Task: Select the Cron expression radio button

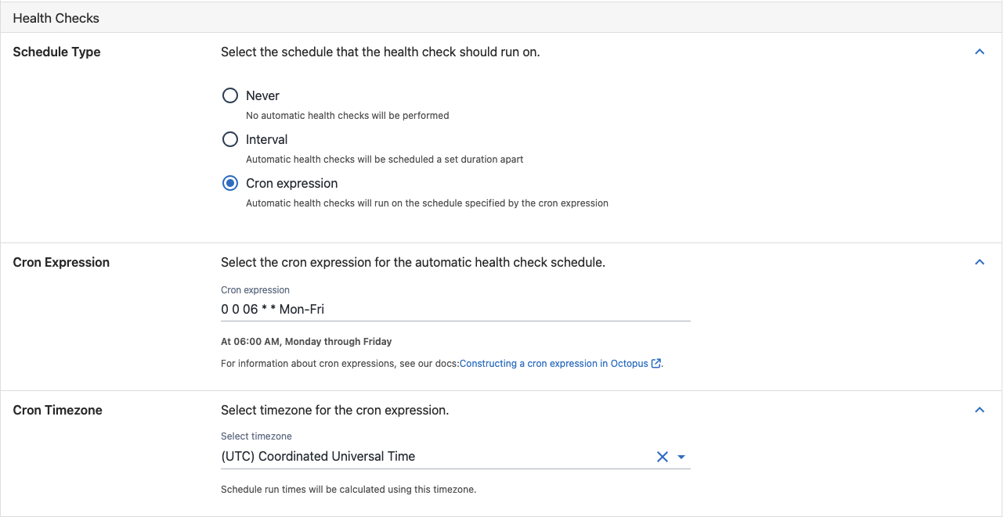Action: (230, 183)
